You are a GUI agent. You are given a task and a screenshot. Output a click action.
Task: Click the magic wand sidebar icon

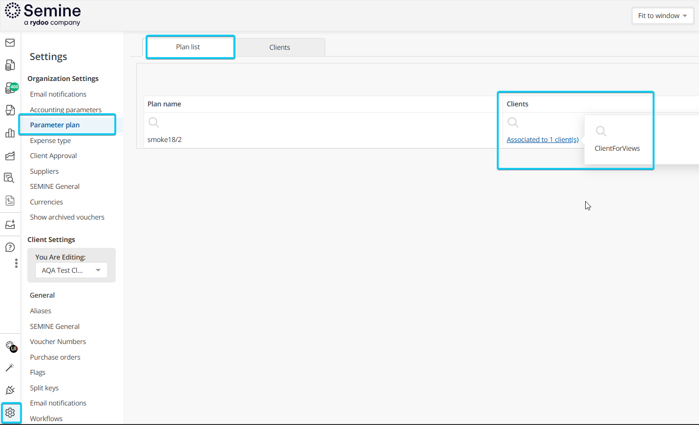(10, 367)
